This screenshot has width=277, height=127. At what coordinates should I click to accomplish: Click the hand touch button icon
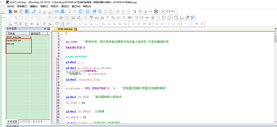pos(124,17)
